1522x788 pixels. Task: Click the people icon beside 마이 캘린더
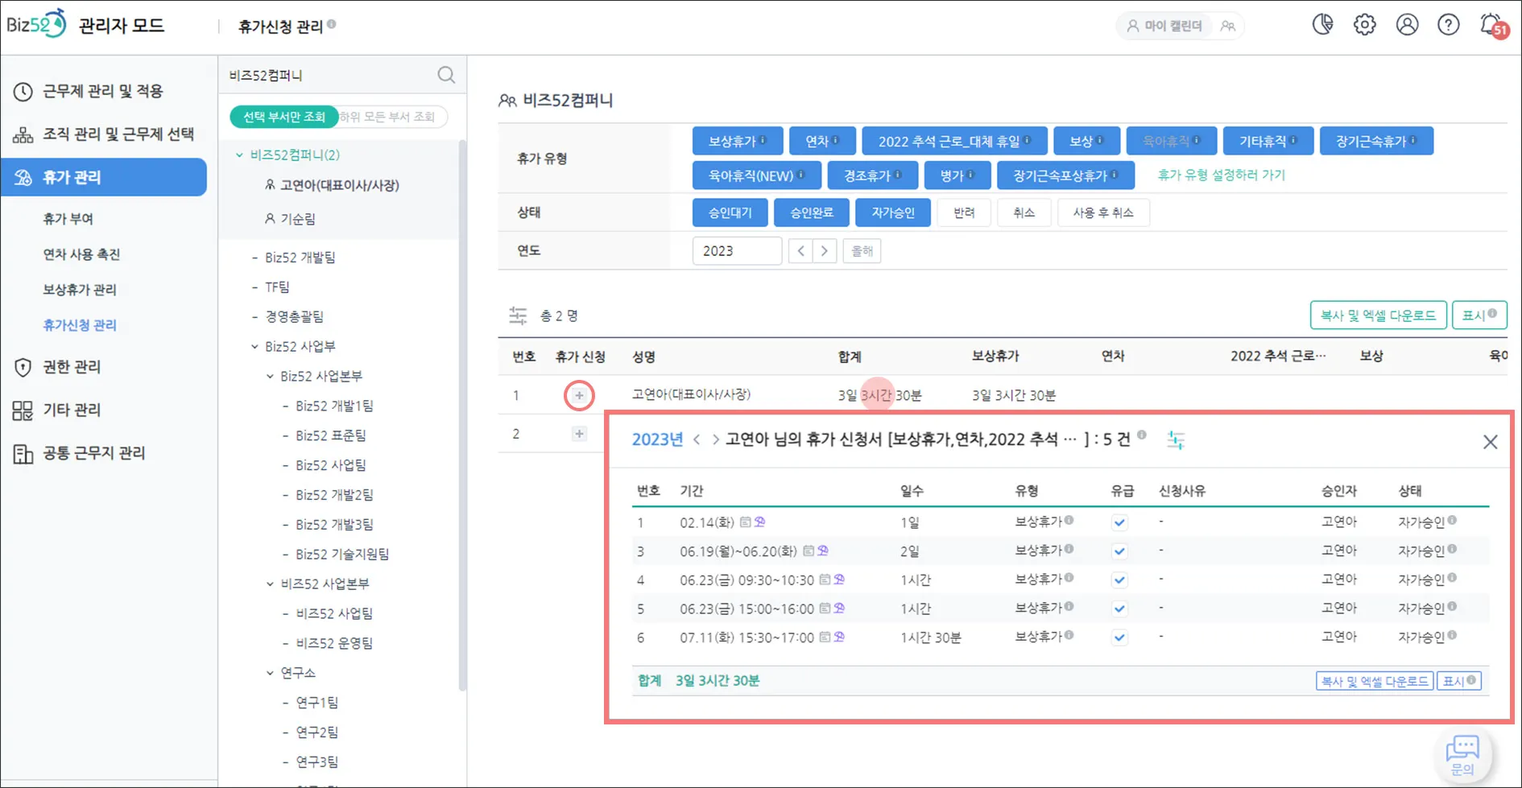click(x=1227, y=26)
